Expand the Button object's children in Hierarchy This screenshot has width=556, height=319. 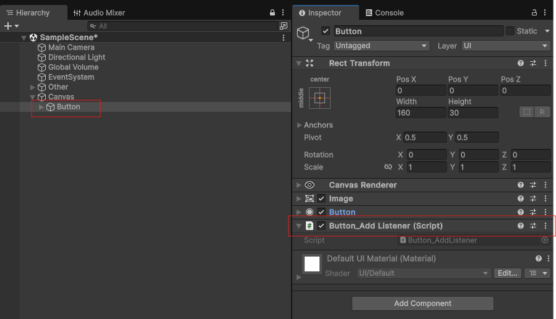tap(41, 107)
